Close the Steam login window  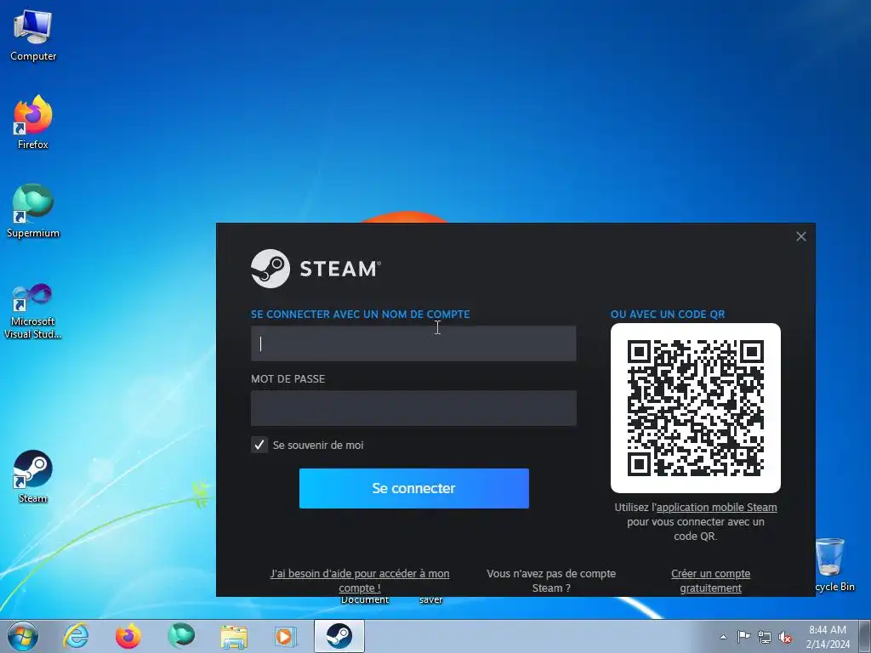801,236
